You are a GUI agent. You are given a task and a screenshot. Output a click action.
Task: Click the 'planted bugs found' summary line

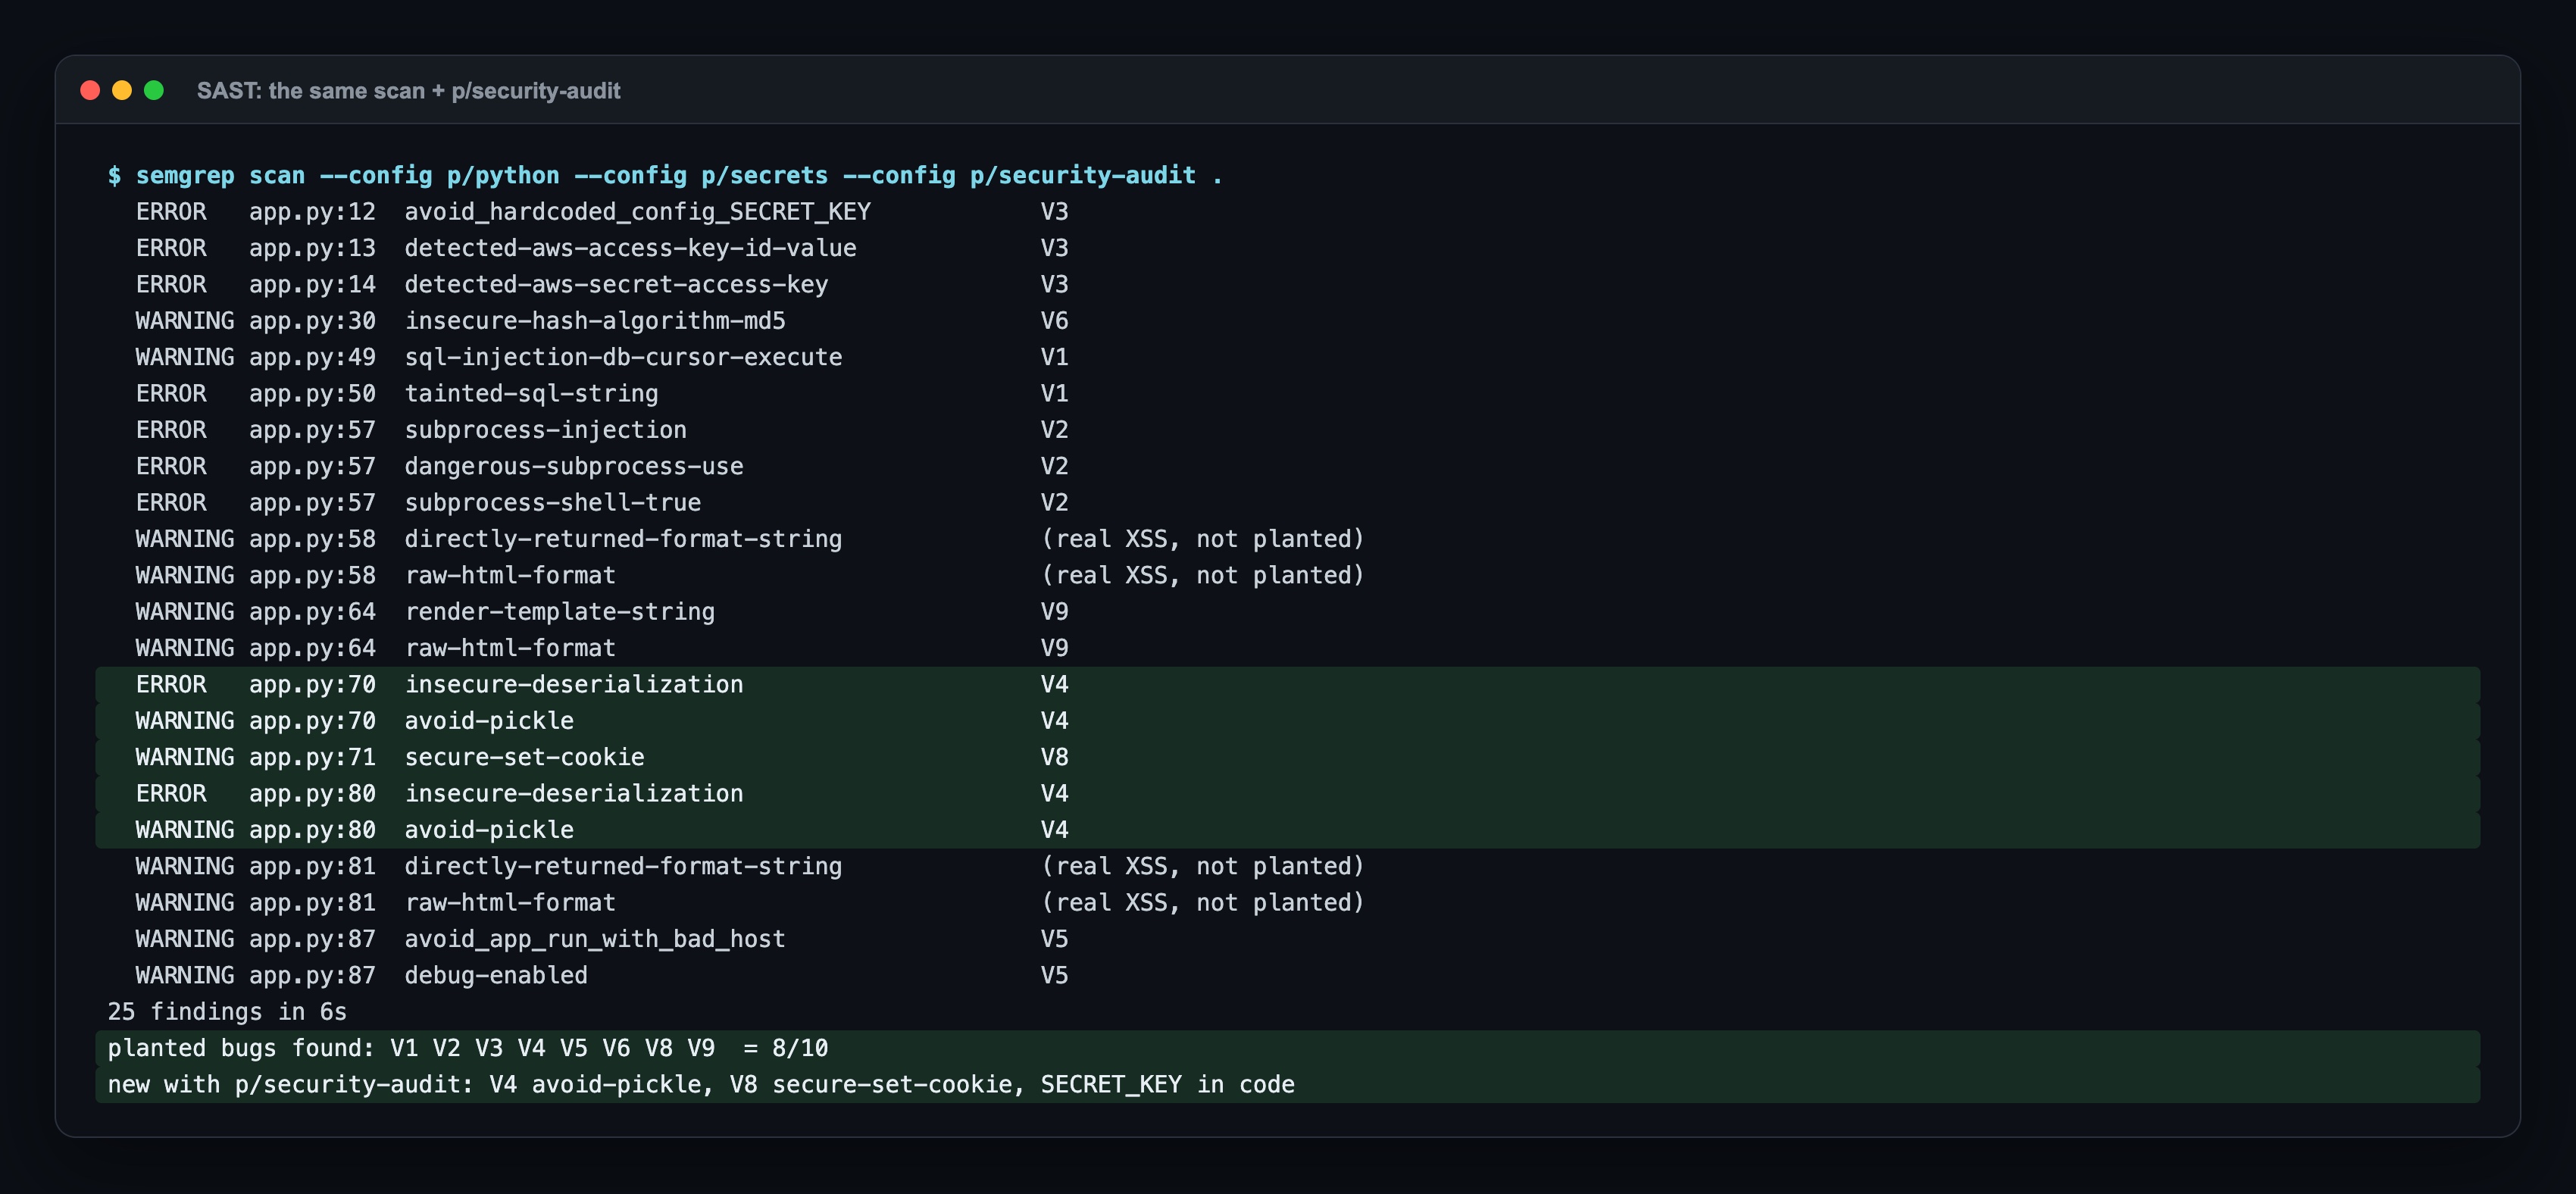[x=1287, y=1048]
